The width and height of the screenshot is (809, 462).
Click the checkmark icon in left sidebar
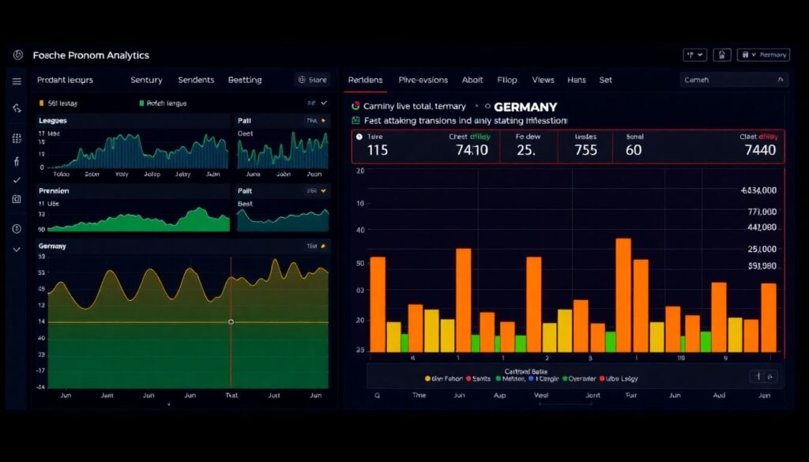(17, 180)
